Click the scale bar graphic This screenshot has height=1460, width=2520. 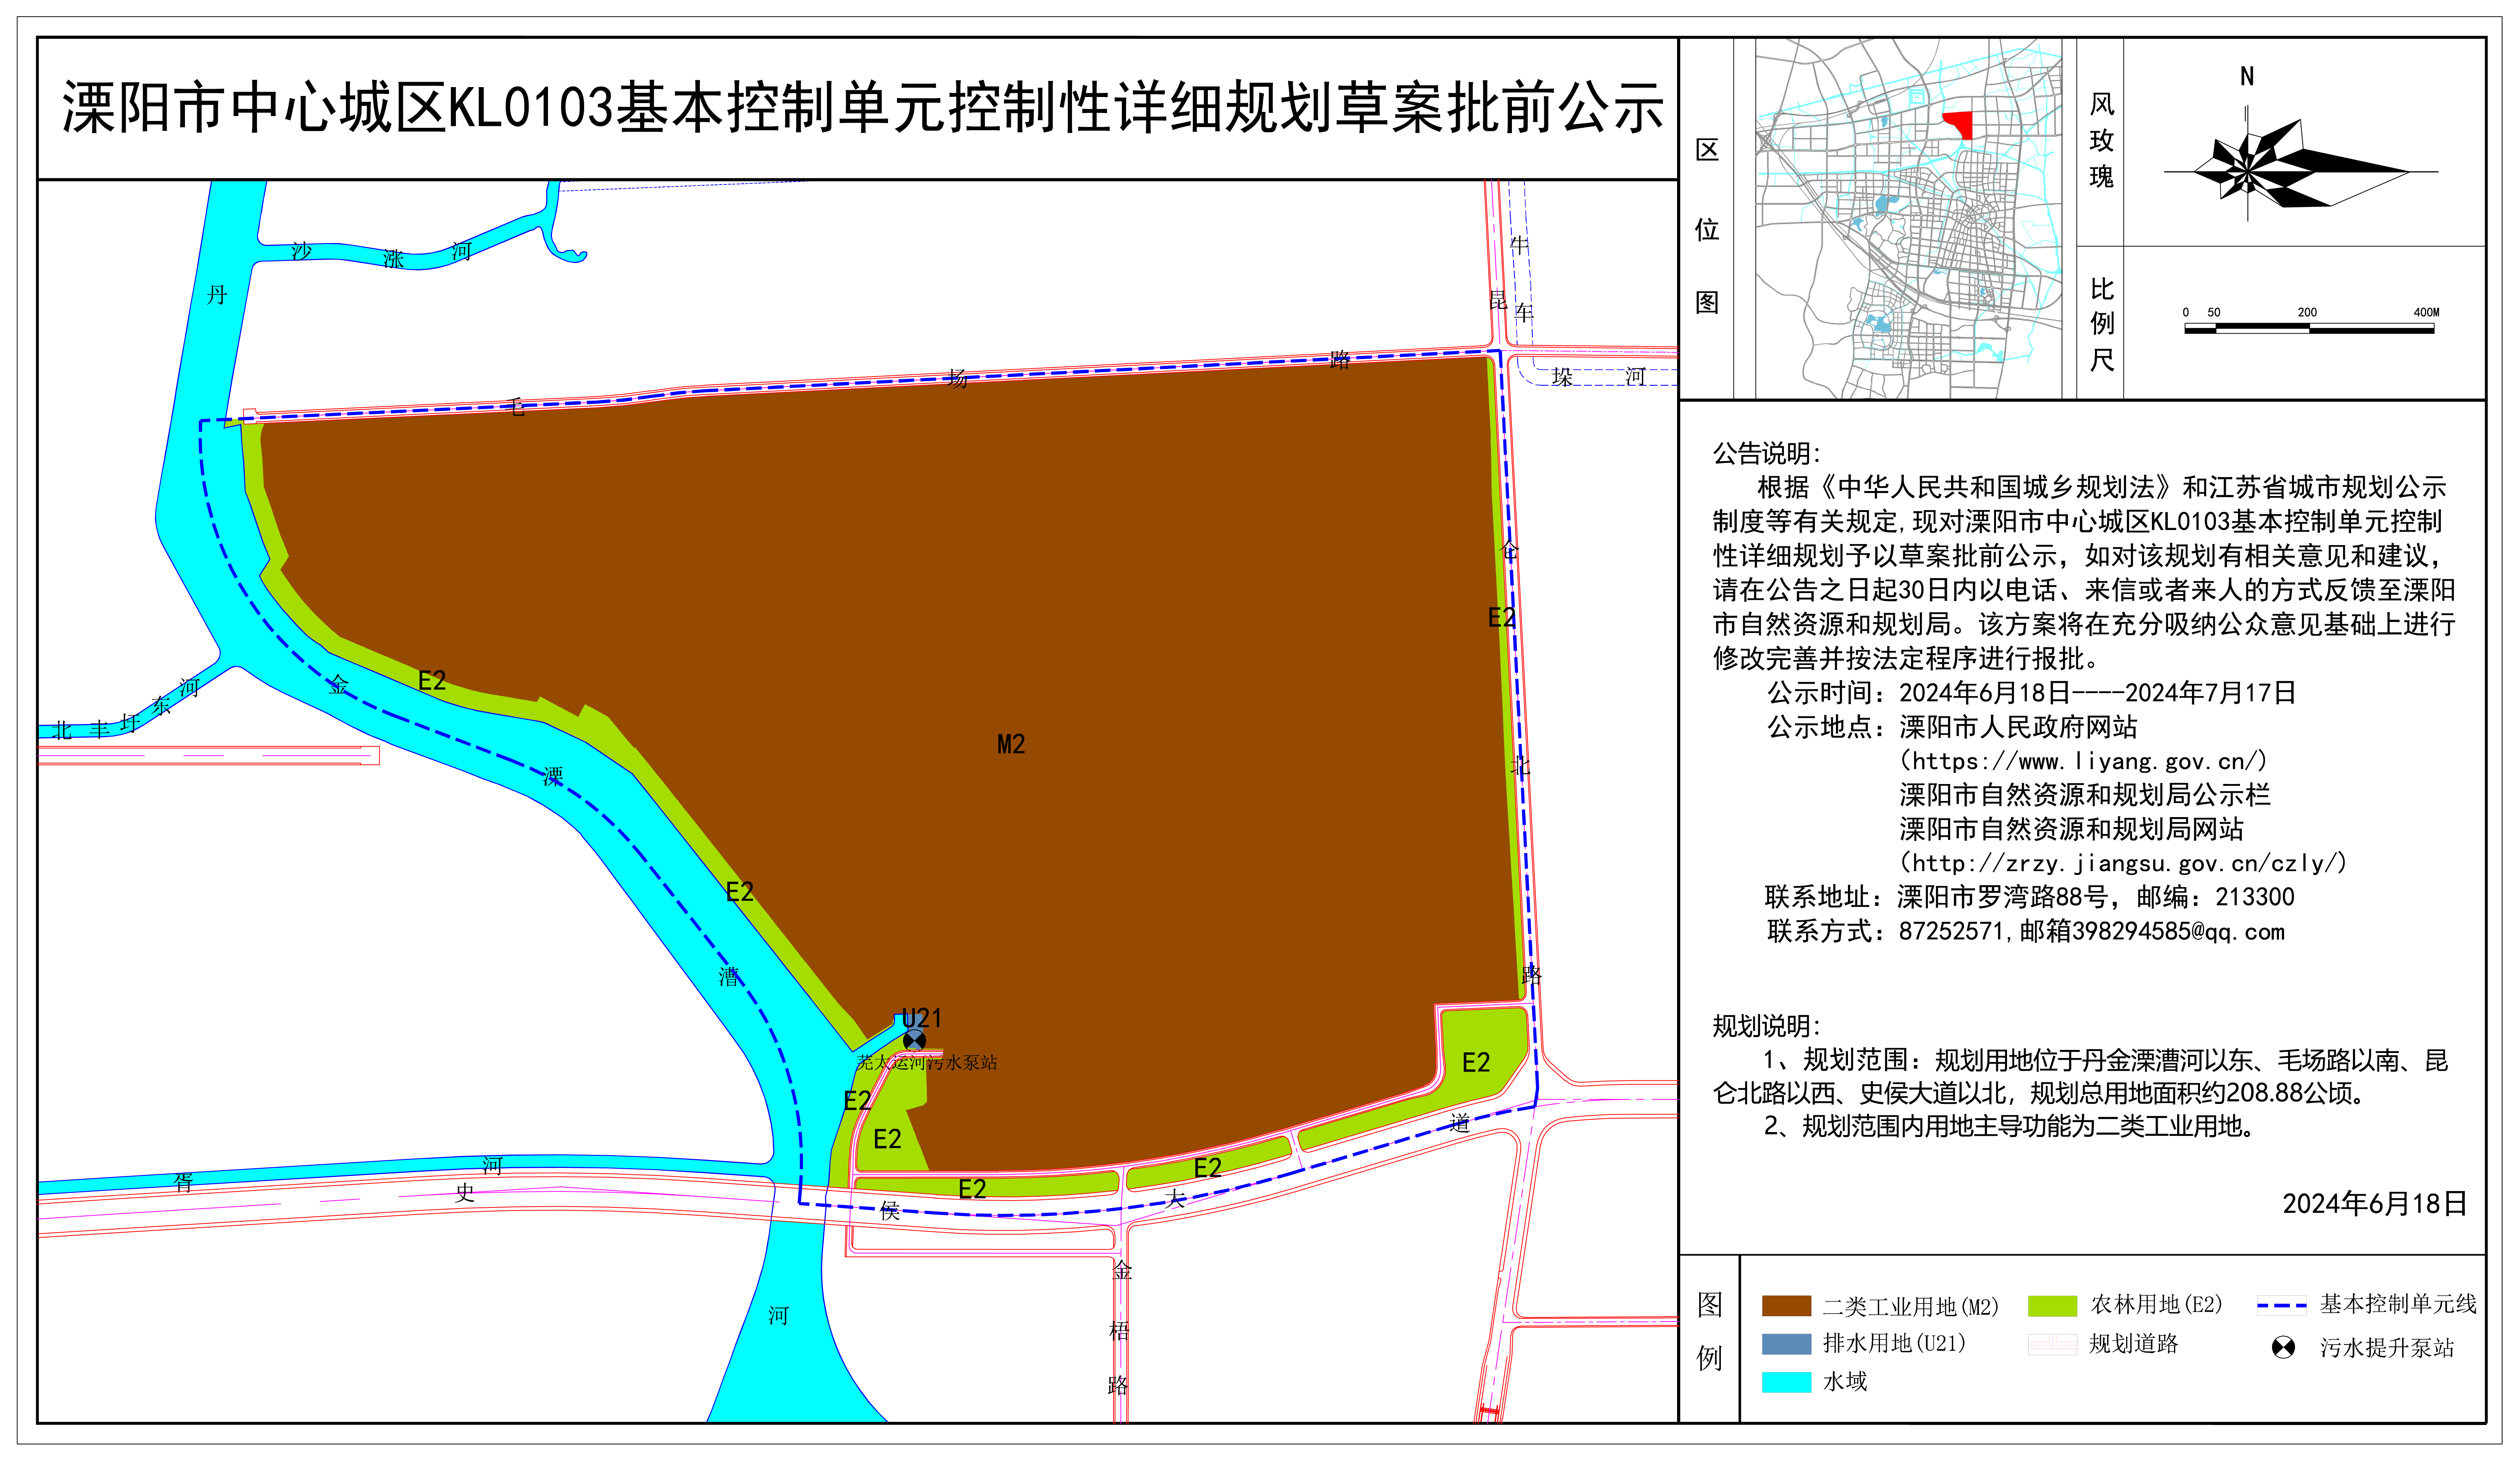2309,328
